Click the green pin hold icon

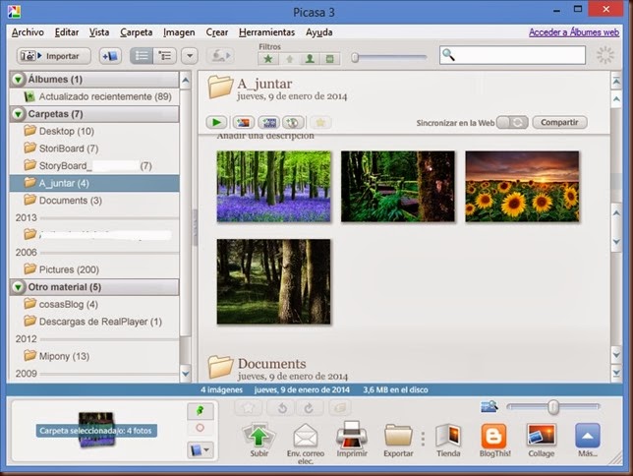pyautogui.click(x=201, y=411)
